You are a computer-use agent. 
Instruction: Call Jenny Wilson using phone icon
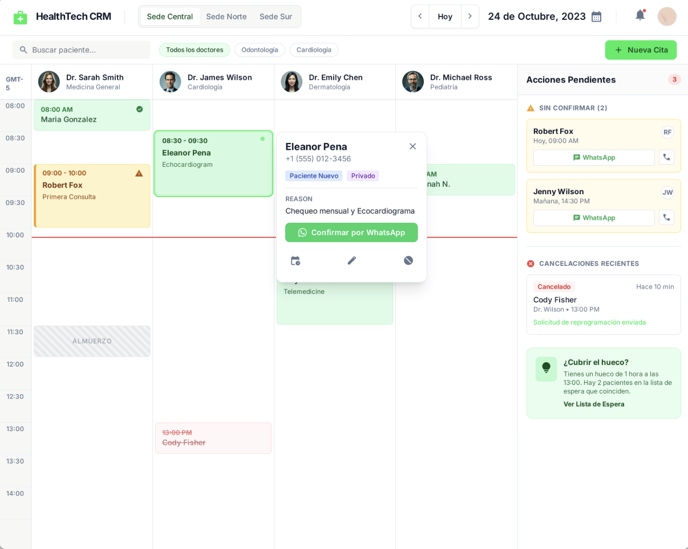click(666, 218)
